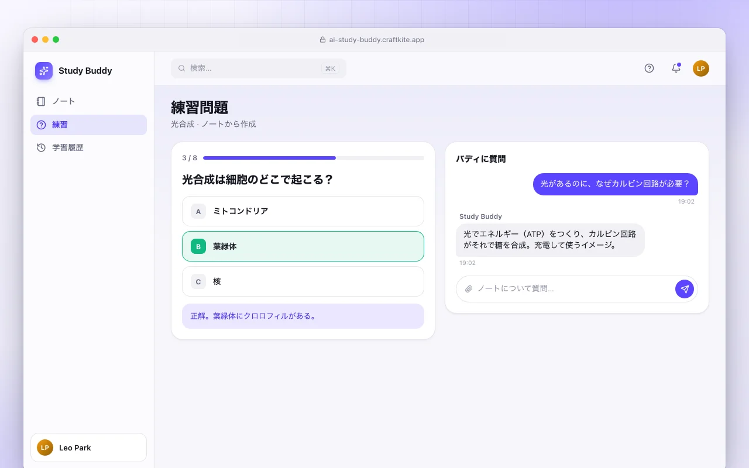
Task: Click the magnifier icon in the search bar
Action: pyautogui.click(x=182, y=68)
